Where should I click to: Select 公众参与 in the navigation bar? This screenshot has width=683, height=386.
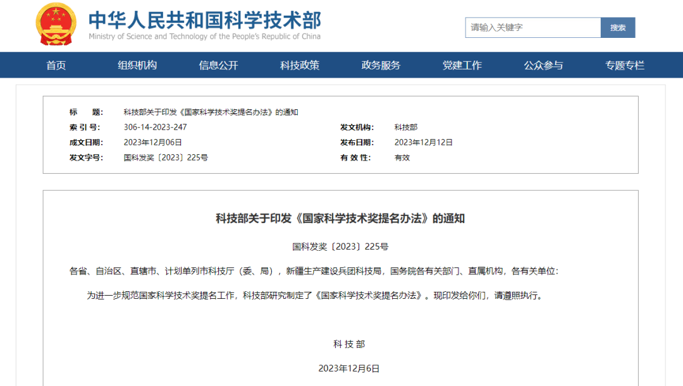[x=543, y=65]
